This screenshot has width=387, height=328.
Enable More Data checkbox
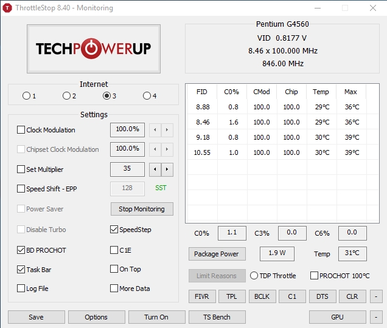click(x=114, y=289)
